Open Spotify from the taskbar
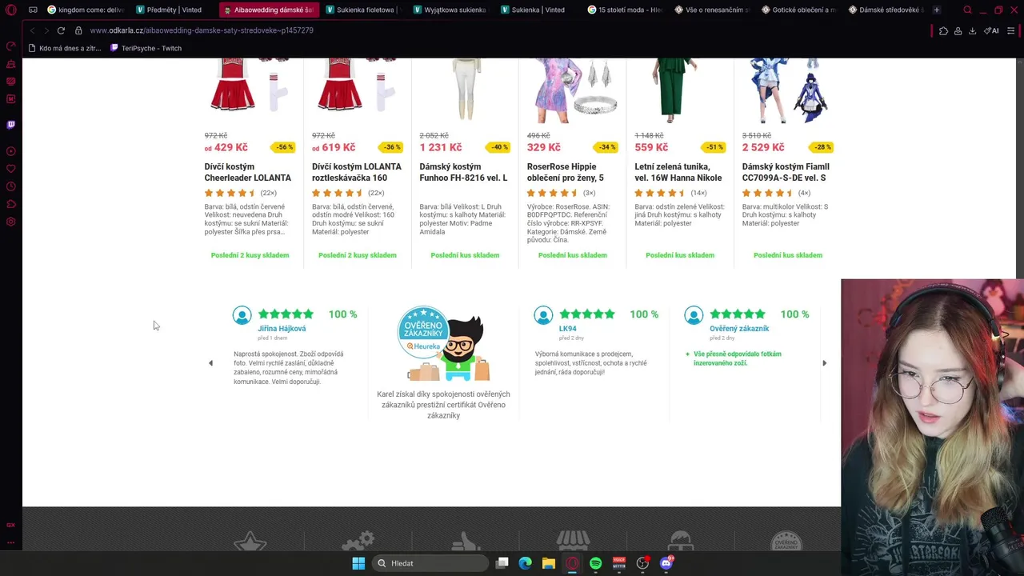The image size is (1024, 576). pyautogui.click(x=595, y=563)
